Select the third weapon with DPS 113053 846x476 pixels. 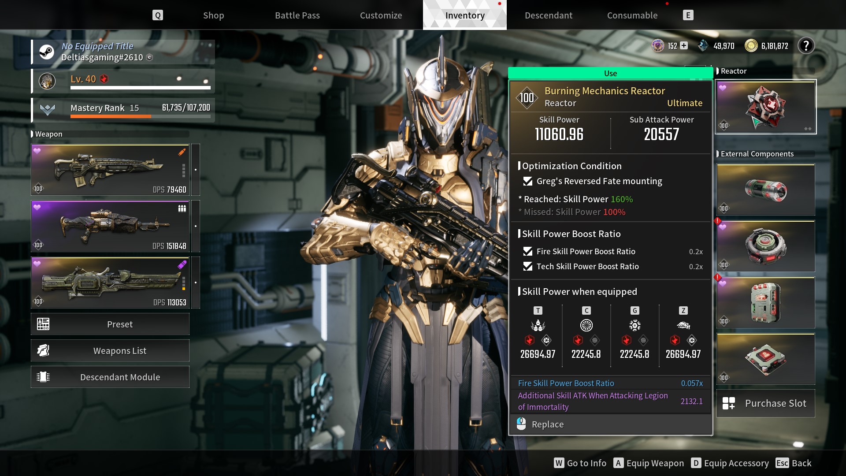coord(110,283)
